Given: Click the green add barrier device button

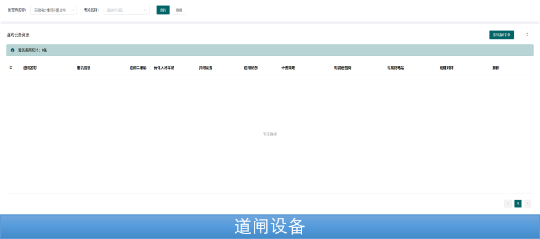Looking at the screenshot, I should pos(501,34).
